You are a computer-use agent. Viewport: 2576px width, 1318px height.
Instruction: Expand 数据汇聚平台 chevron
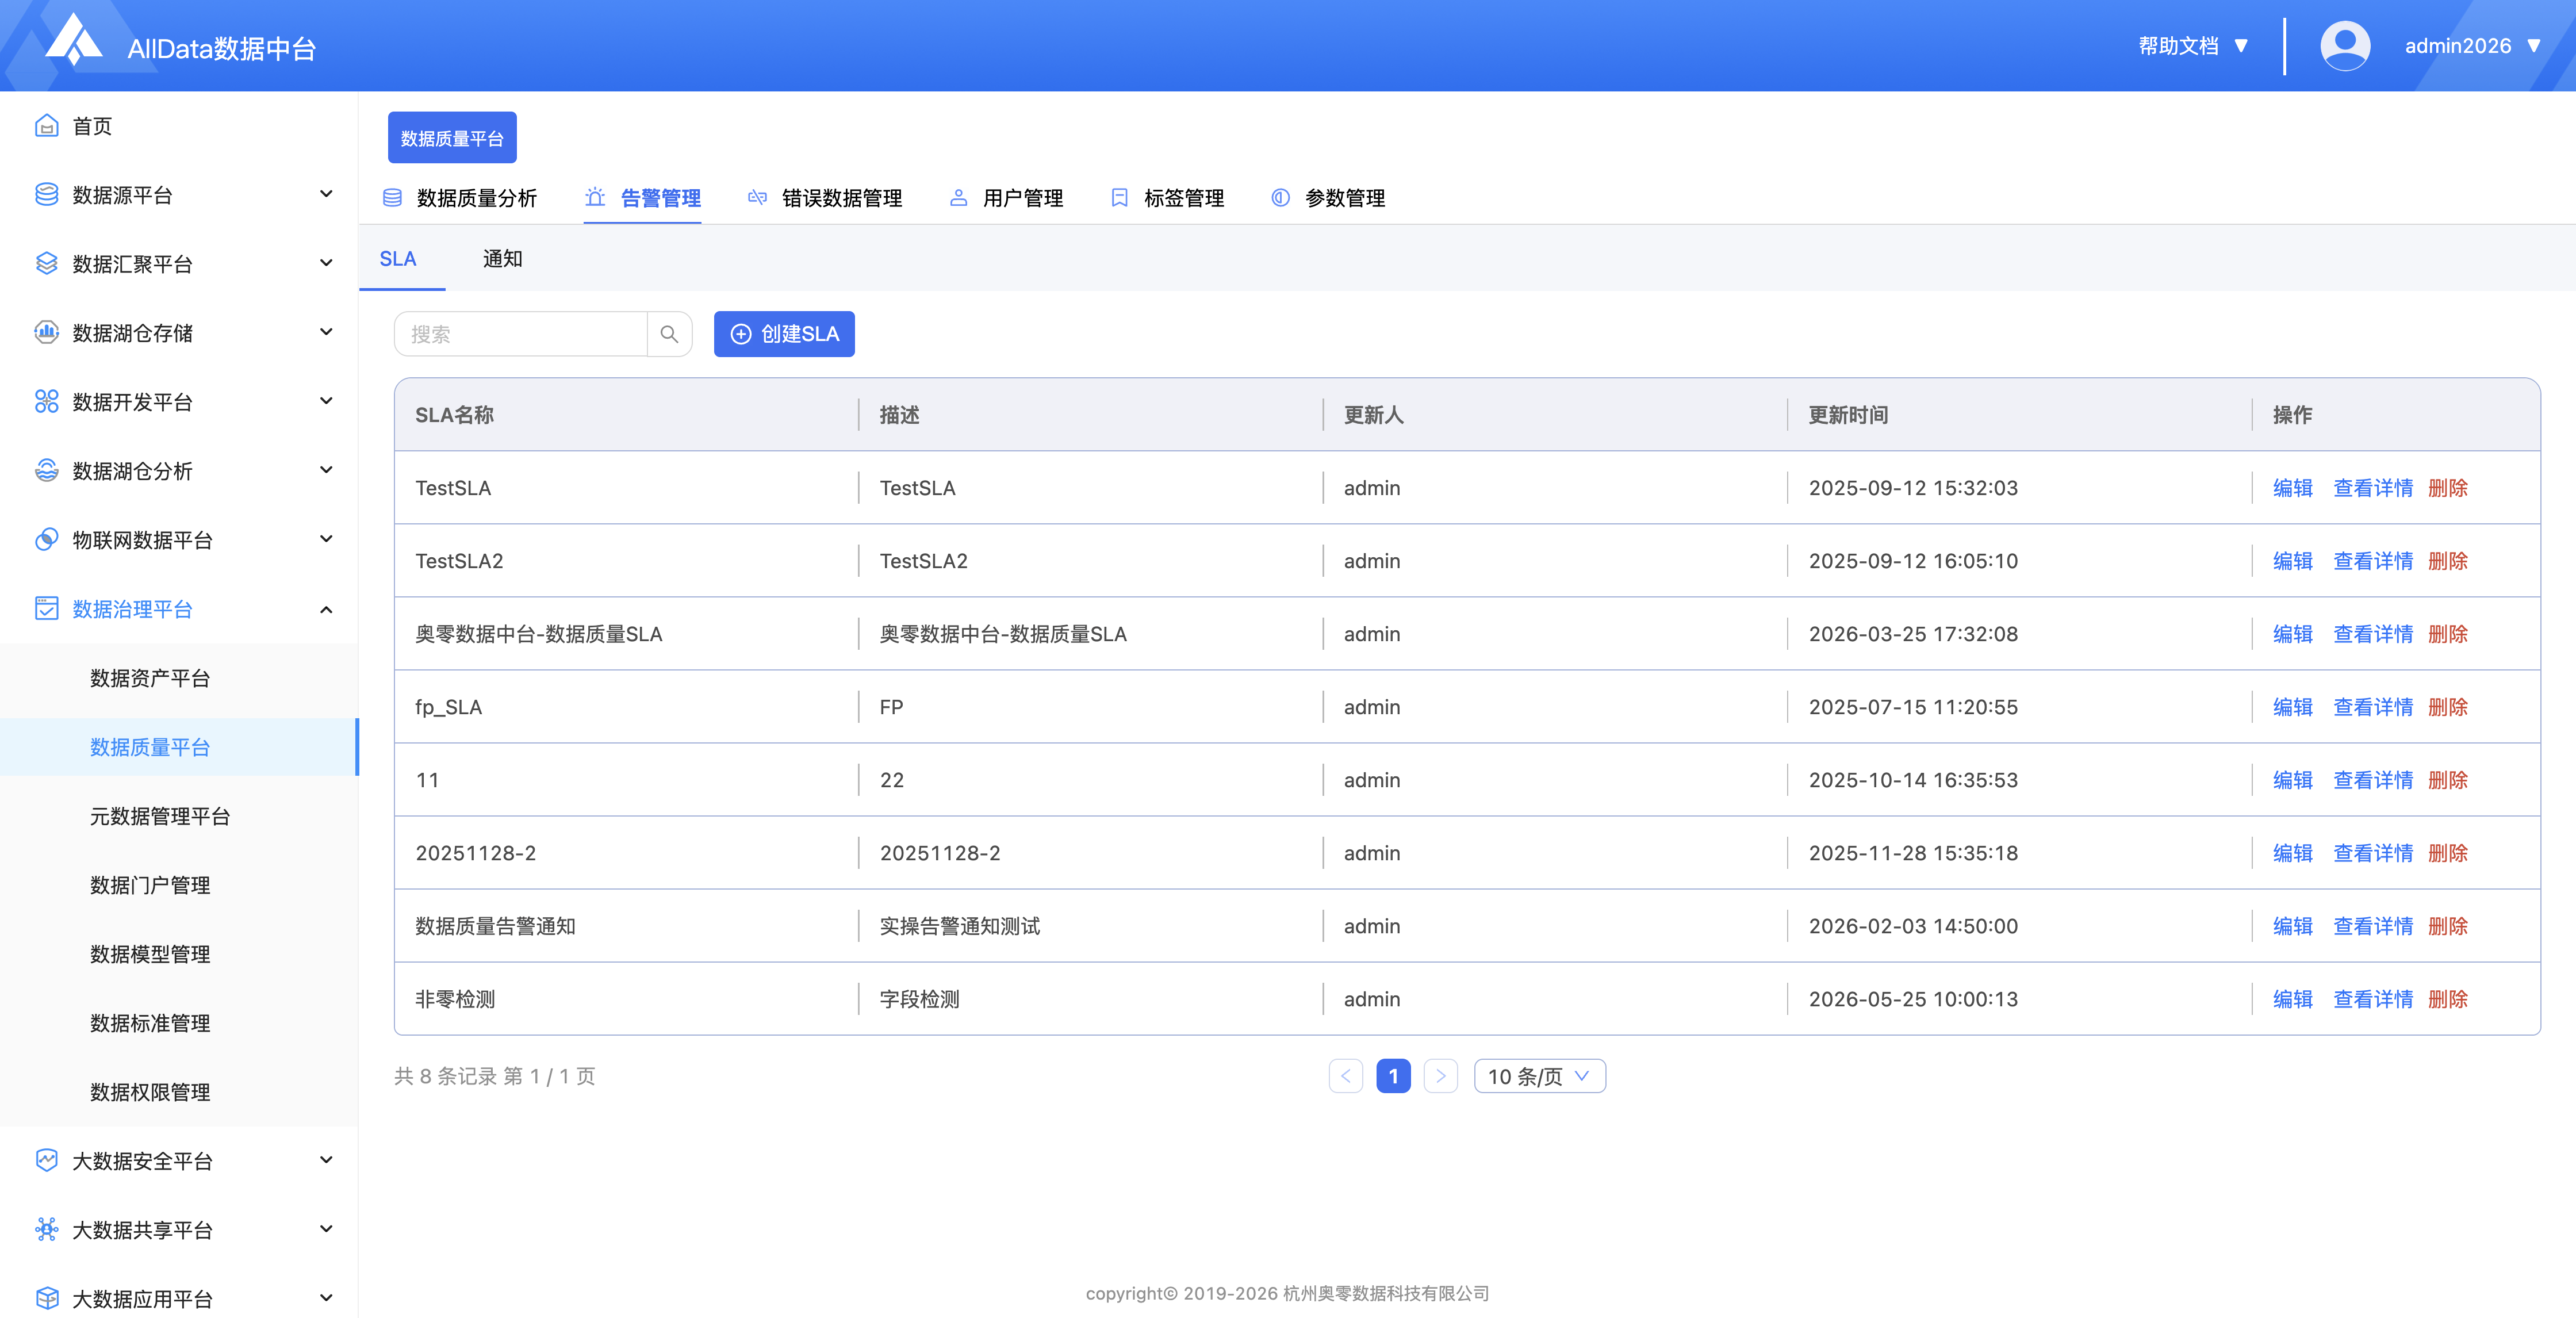pos(326,263)
